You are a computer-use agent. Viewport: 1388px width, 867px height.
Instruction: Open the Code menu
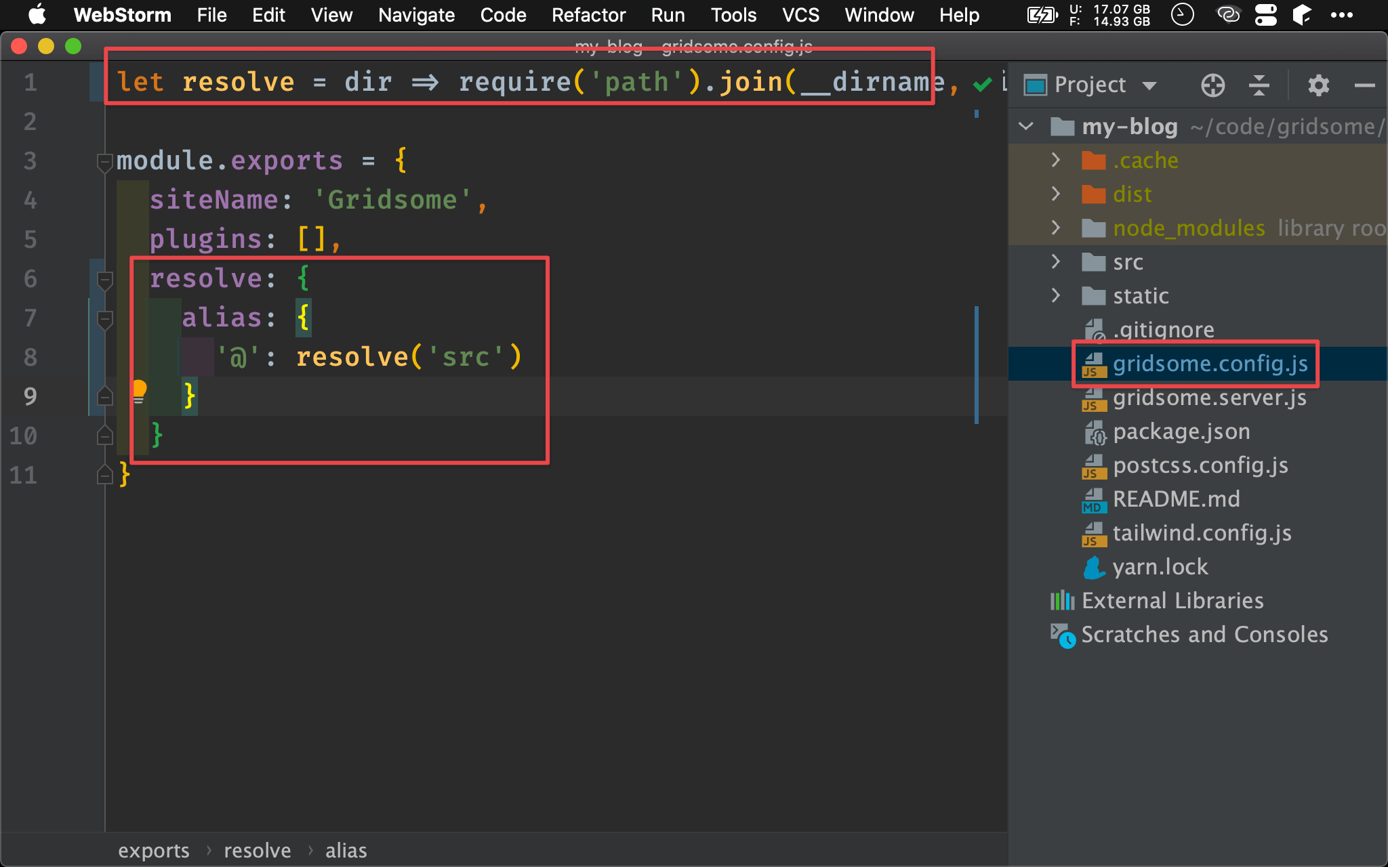click(503, 15)
